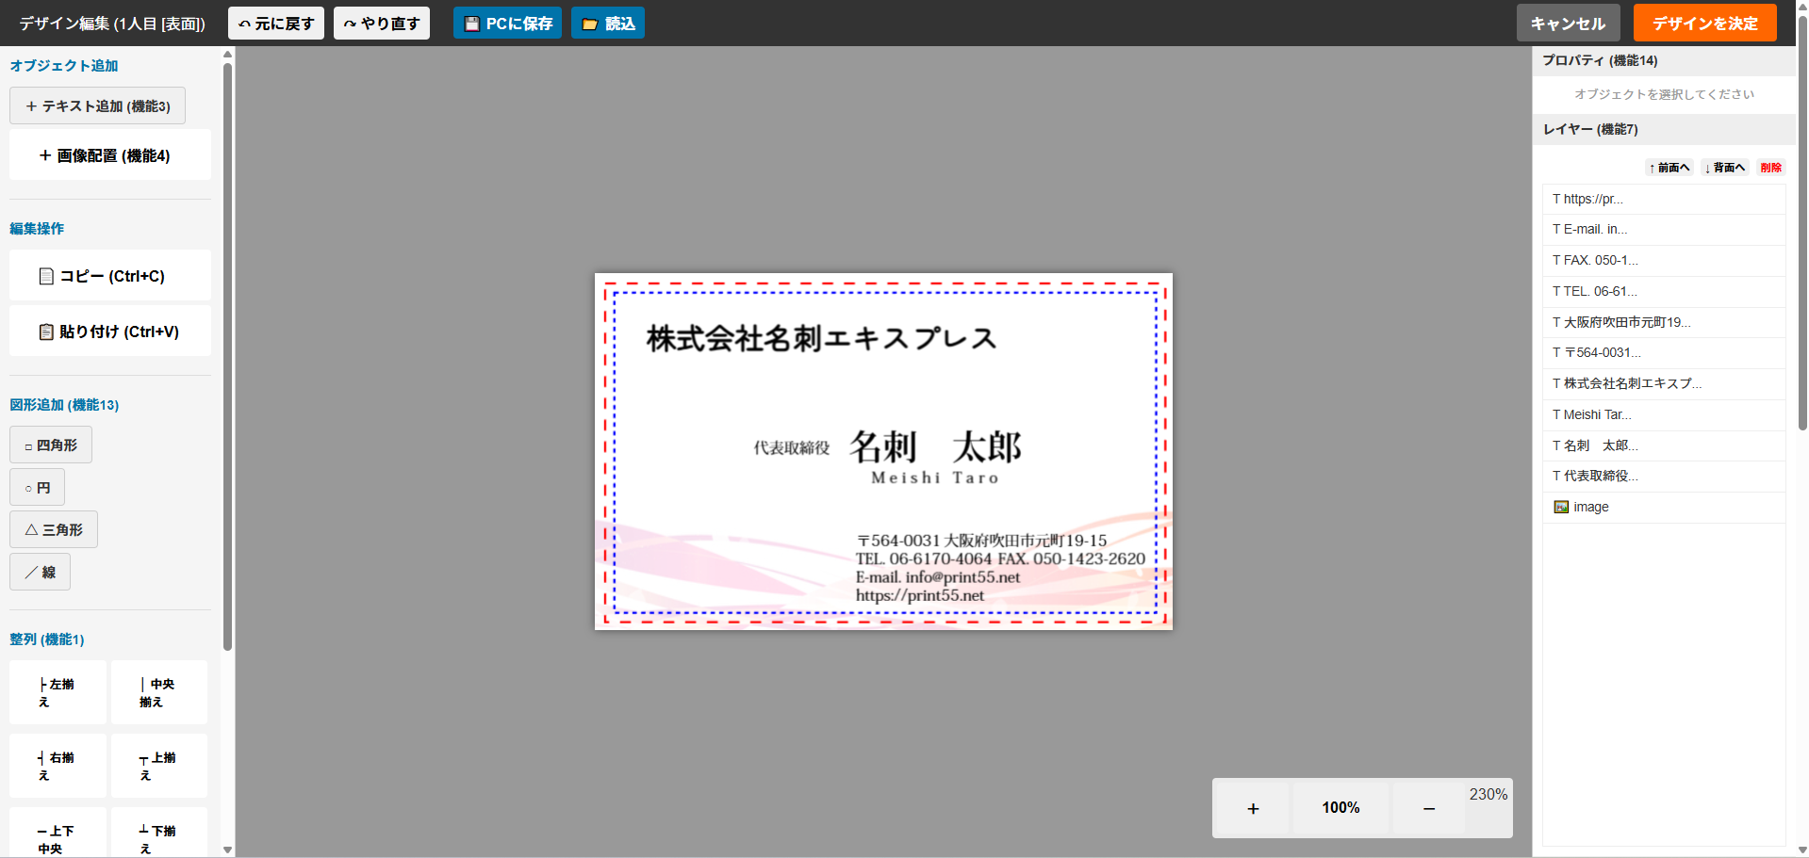Add a circle shape 円
Image resolution: width=1809 pixels, height=858 pixels.
(37, 488)
